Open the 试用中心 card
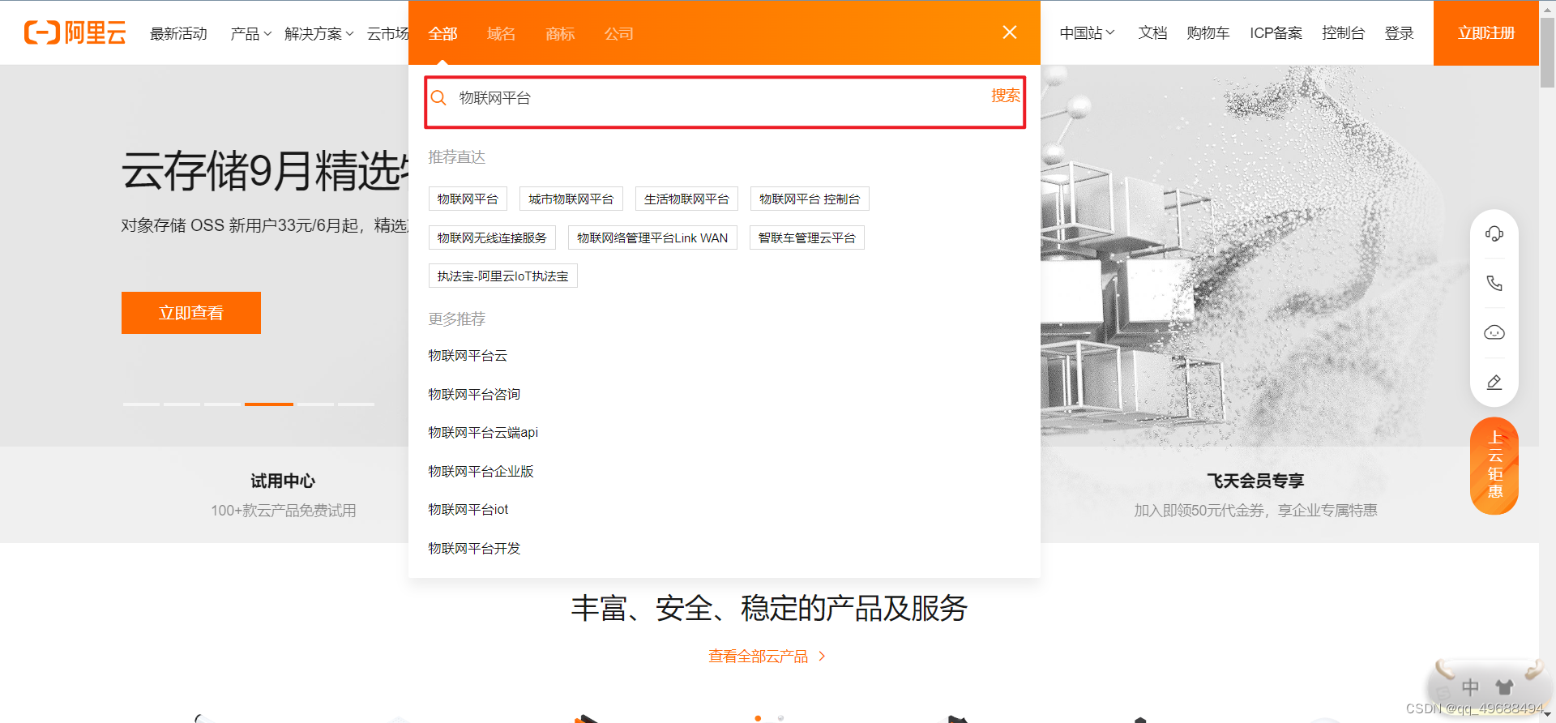The height and width of the screenshot is (723, 1556). pos(283,494)
